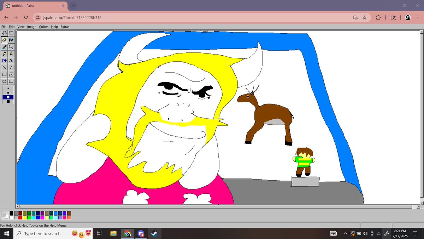Select the Ellipse tool
The width and height of the screenshot is (424, 239).
(x=5, y=81)
